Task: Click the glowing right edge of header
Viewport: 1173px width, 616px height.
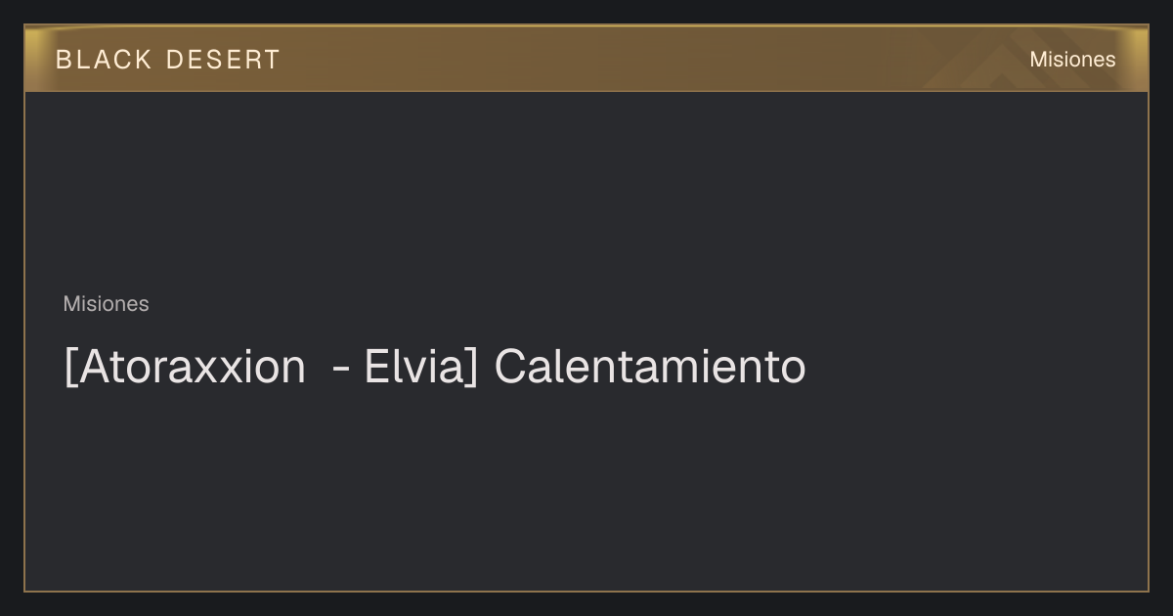Action: 1134,58
